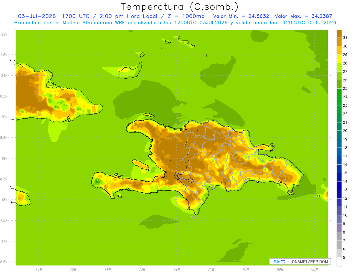Click the brown swatch above legend value 31
The width and height of the screenshot is (353, 273).
(339, 34)
